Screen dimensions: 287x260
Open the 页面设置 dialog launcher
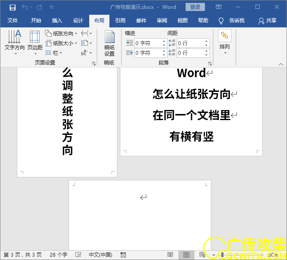pyautogui.click(x=94, y=64)
